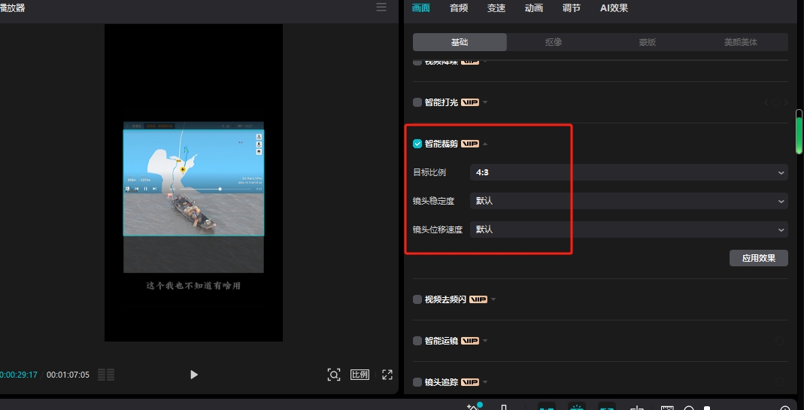Screen dimensions: 804x410
Task: Switch to the 音频 tab
Action: (x=459, y=8)
